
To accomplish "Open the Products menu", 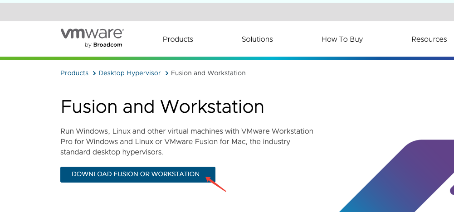I will click(x=178, y=39).
